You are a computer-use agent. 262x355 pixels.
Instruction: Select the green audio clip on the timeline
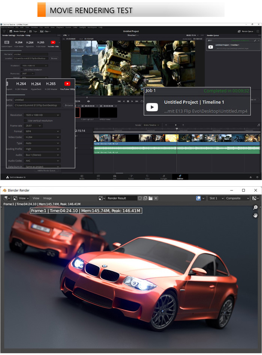[177, 150]
